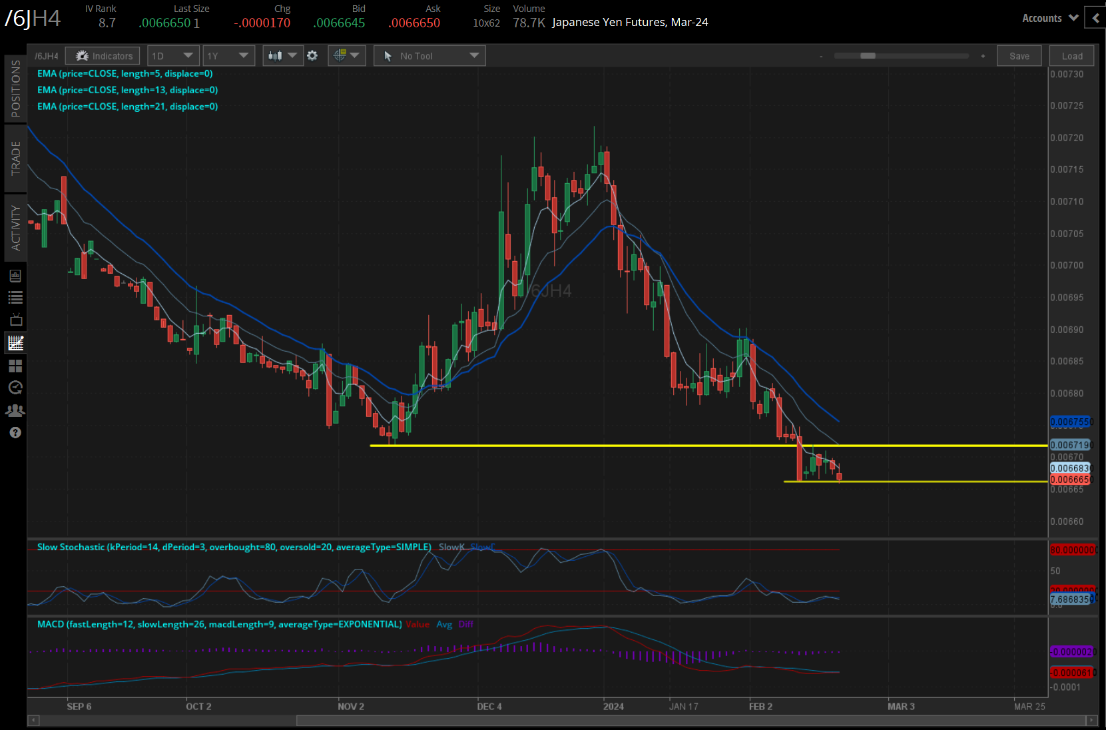The height and width of the screenshot is (730, 1106).
Task: Open the chart settings gear
Action: (312, 56)
